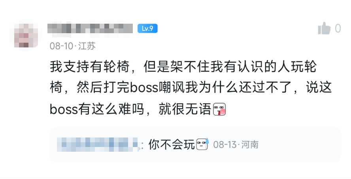Open the commenter's pixelated avatar
The height and width of the screenshot is (179, 351).
26,35
